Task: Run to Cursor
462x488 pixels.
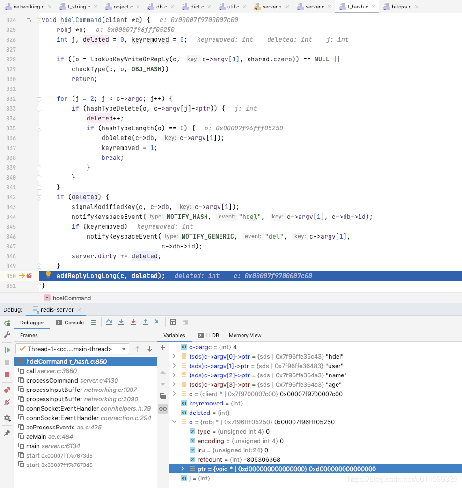Action: click(158, 322)
